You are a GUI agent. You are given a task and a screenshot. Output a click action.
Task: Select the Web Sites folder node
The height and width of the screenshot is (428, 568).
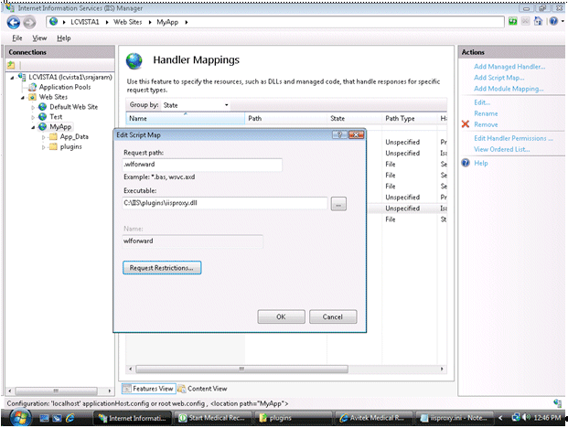pos(53,97)
